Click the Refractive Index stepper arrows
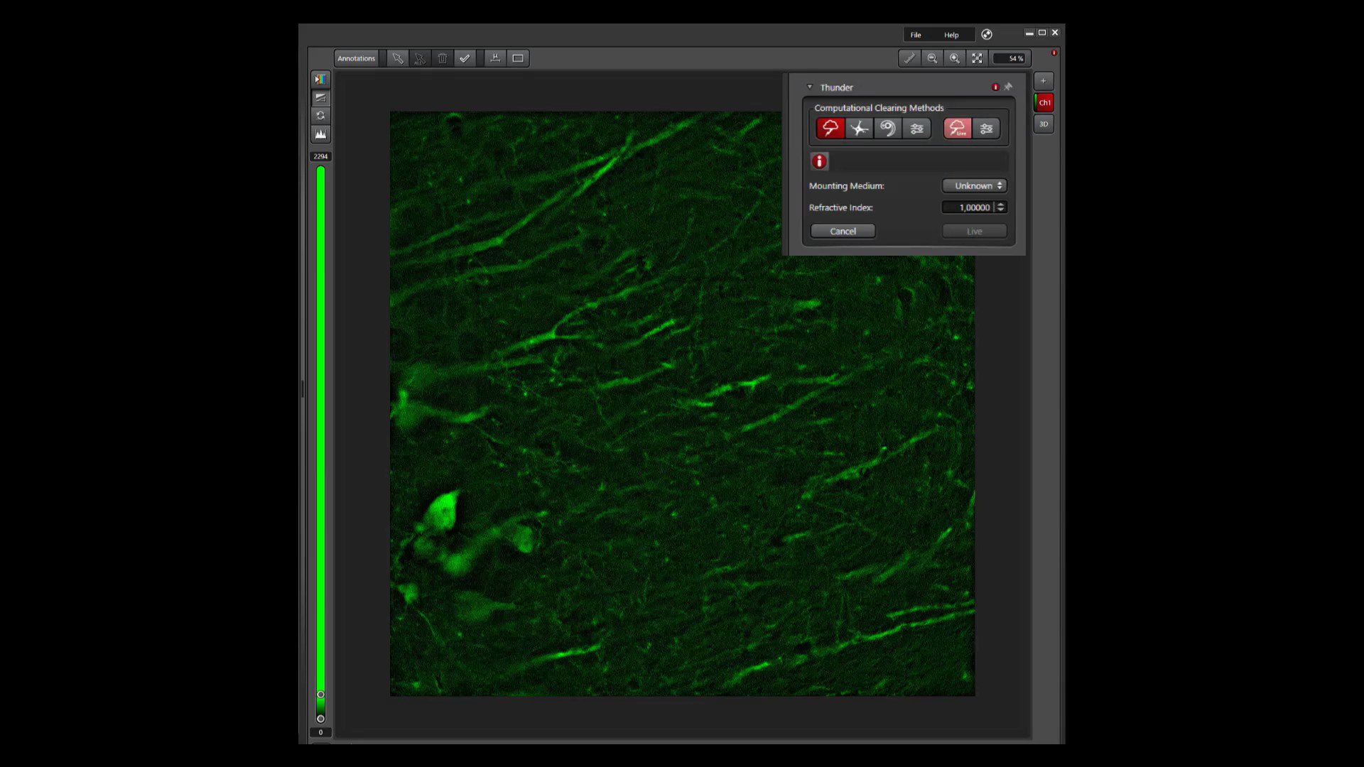This screenshot has height=767, width=1364. pyautogui.click(x=1000, y=207)
